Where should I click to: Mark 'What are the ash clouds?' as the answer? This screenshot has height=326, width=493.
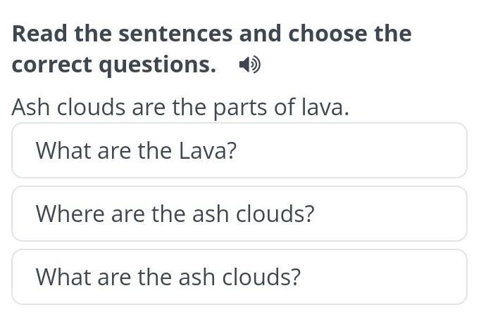pyautogui.click(x=239, y=277)
